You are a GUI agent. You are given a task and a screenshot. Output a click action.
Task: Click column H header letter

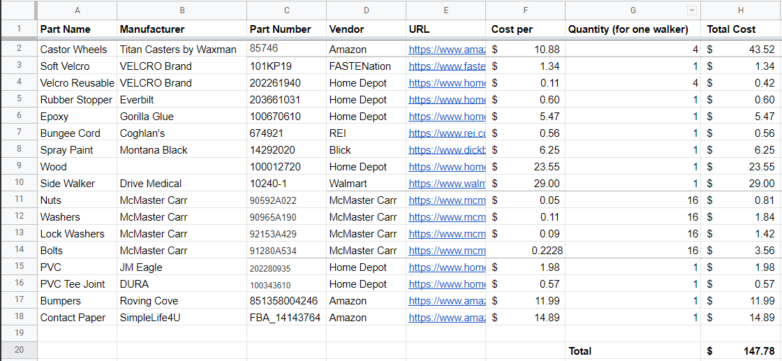[741, 10]
